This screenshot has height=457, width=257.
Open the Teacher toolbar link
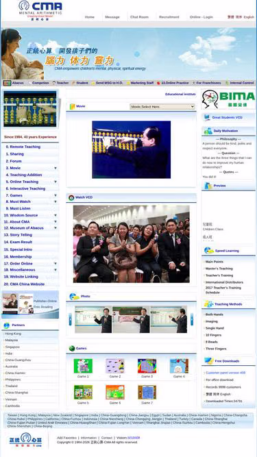point(62,83)
